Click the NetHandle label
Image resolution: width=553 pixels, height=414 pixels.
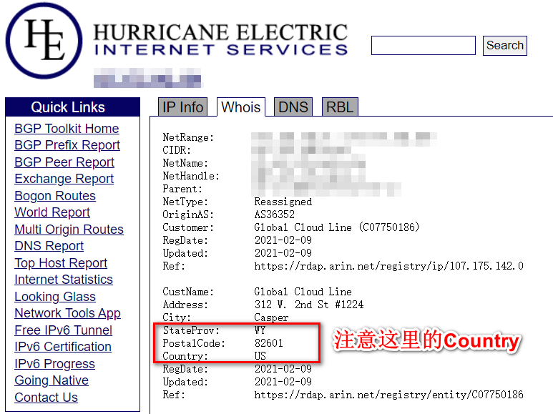[191, 176]
